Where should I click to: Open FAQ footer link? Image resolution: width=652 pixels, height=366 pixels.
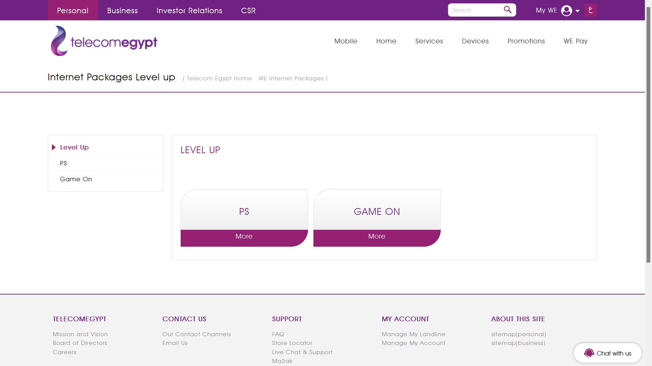click(x=278, y=334)
